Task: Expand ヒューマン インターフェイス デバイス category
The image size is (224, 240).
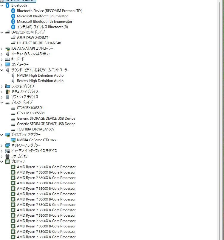Action: (x=2, y=151)
